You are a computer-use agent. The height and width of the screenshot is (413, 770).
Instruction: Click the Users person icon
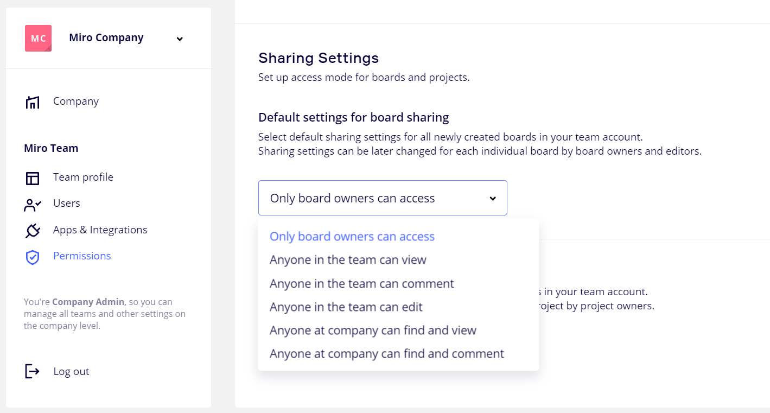coord(33,204)
